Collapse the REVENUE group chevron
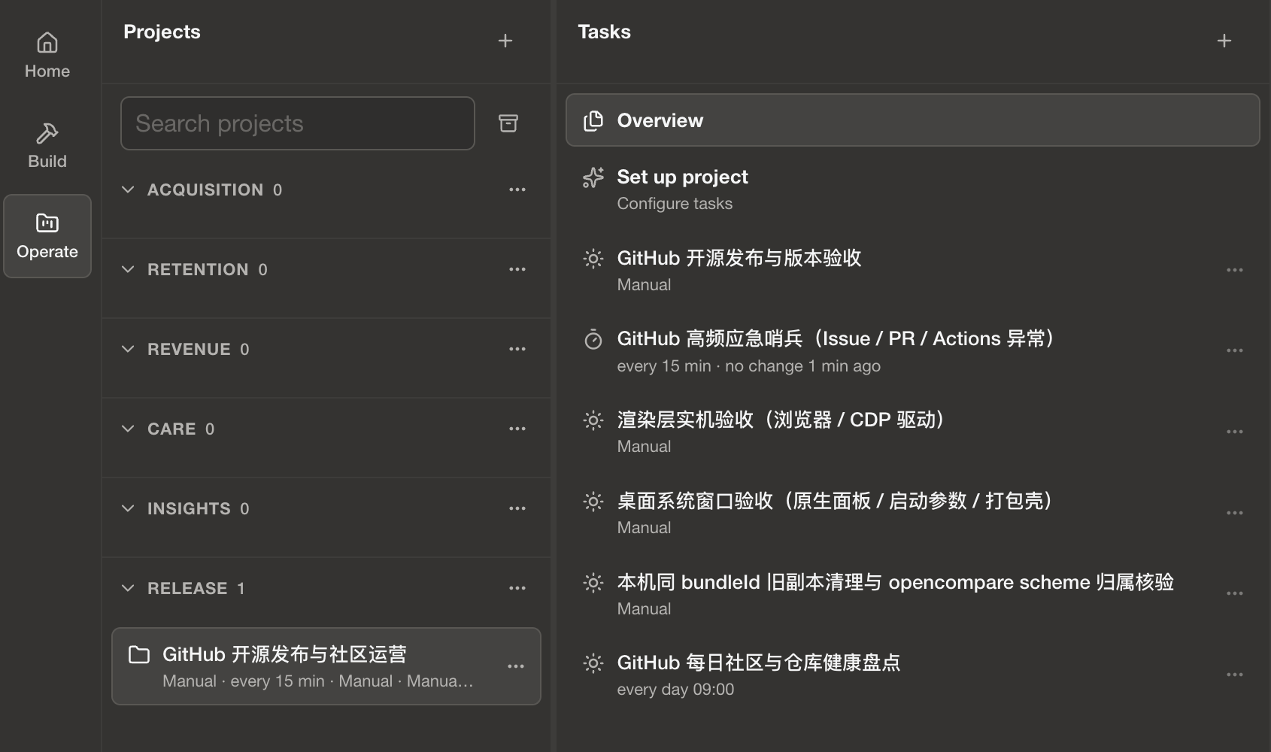The image size is (1271, 752). click(x=128, y=349)
